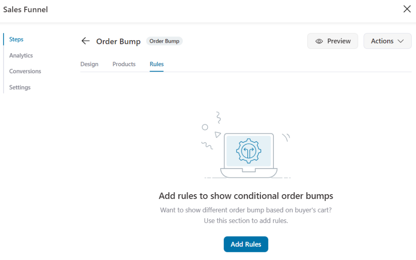
Task: Click the eye icon inside Preview
Action: (319, 41)
